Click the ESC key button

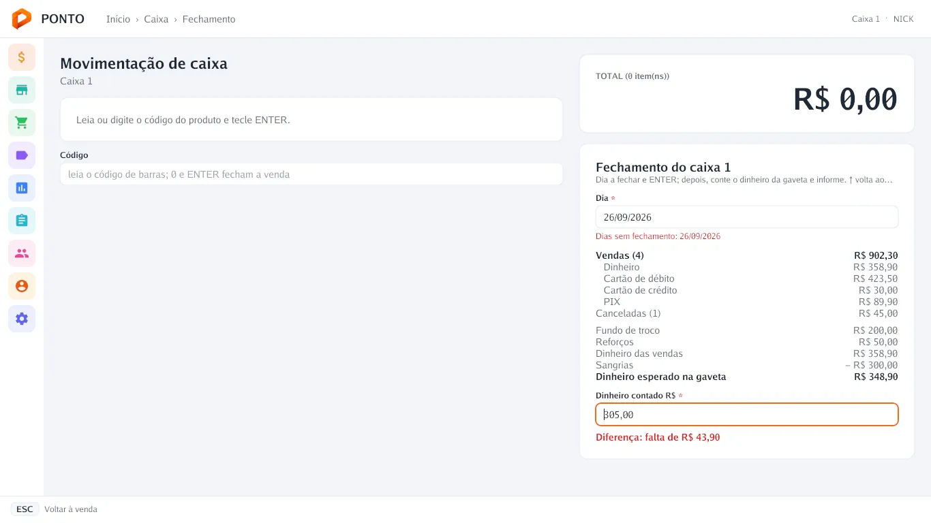25,509
